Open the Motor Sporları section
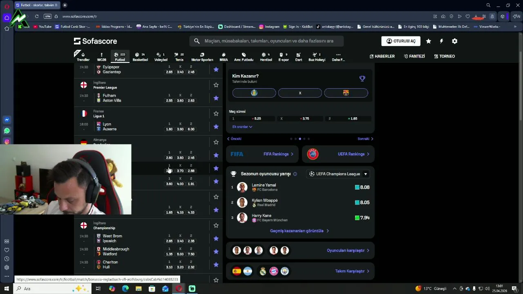This screenshot has height=294, width=523. point(202,57)
